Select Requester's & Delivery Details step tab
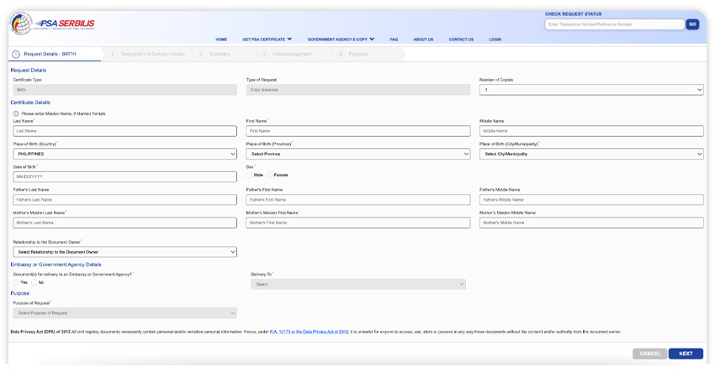The height and width of the screenshot is (378, 715). pyautogui.click(x=148, y=55)
